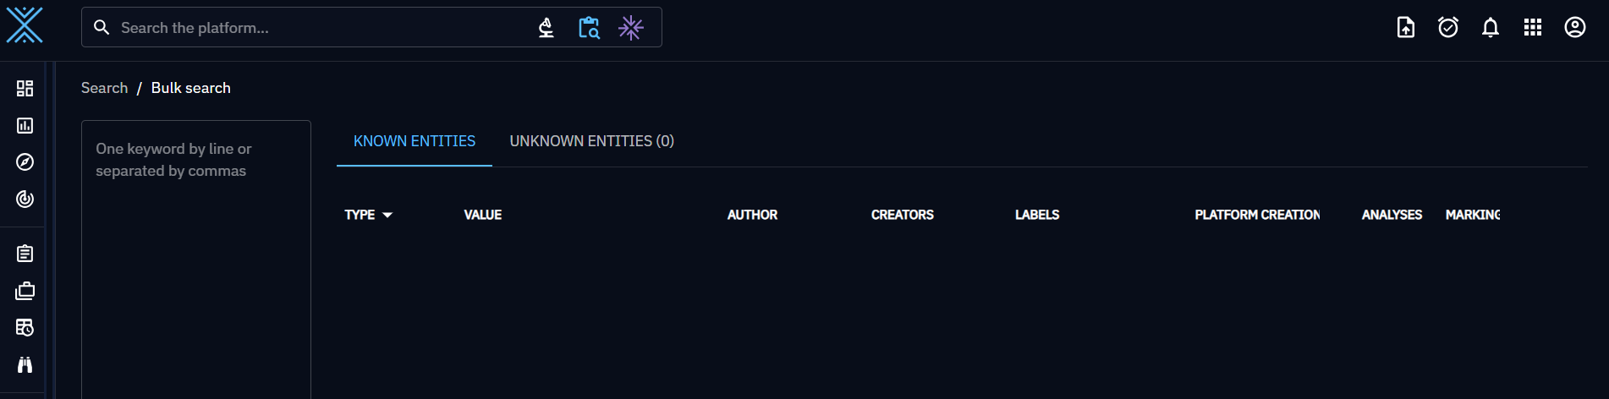Click the binoculars Observations icon in the sidebar
Screen dimensions: 1609x399
[x=25, y=364]
